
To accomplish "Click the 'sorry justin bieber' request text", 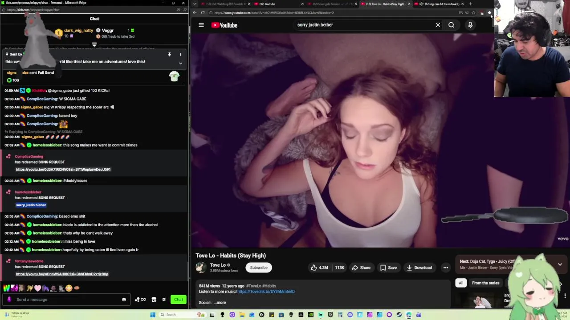I will (31, 205).
